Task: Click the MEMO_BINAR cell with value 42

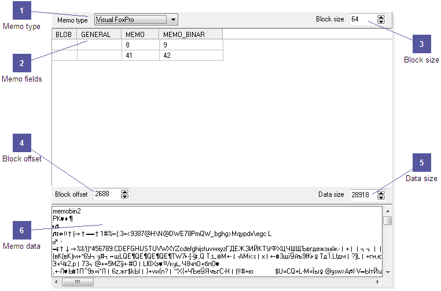Action: tap(191, 56)
